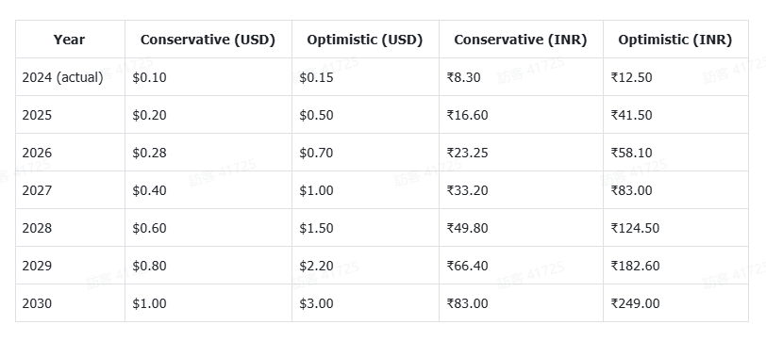The height and width of the screenshot is (341, 766).
Task: Select the 2024 (actual) row label
Action: tap(70, 77)
